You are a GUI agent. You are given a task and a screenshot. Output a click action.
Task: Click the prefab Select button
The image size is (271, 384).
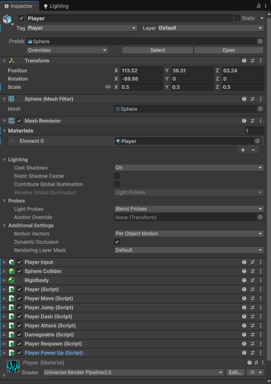coord(157,50)
